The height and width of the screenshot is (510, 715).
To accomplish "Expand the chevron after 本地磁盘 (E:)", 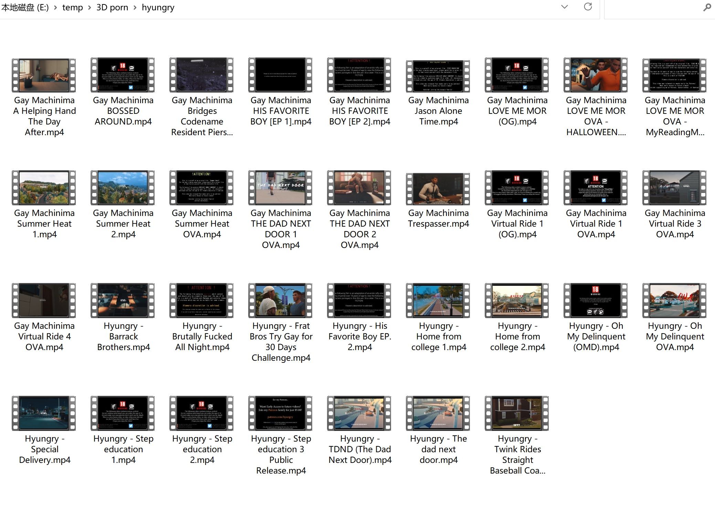I will [55, 8].
